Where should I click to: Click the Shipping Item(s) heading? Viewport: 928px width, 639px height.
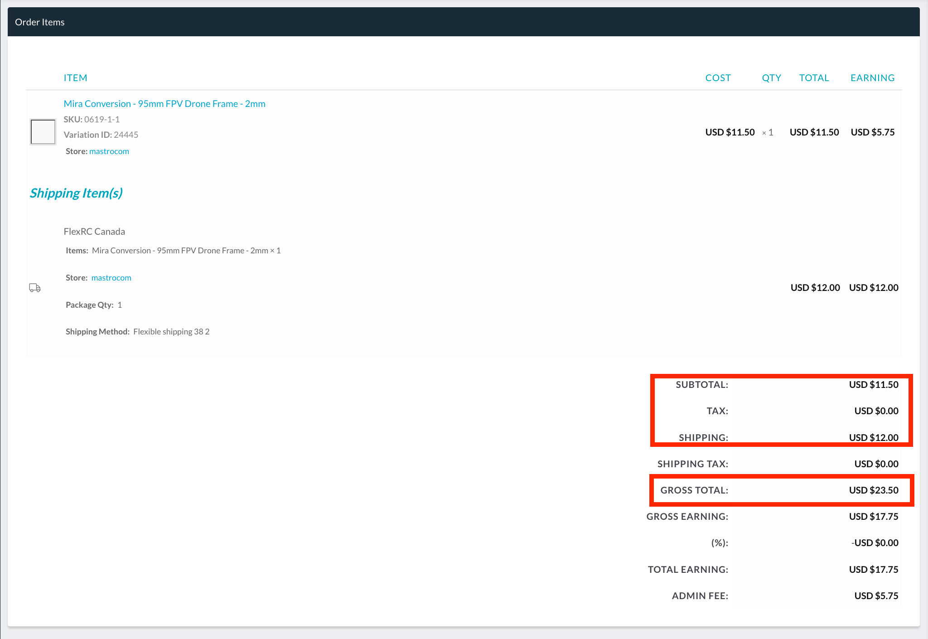pyautogui.click(x=76, y=193)
